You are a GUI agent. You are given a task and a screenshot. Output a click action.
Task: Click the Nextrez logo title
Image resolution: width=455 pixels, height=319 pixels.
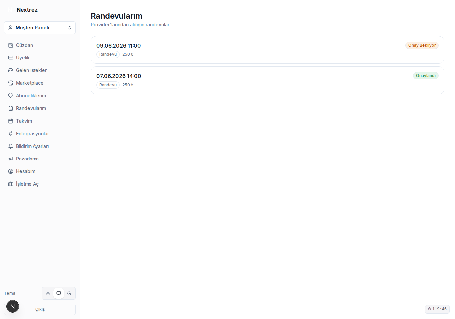[27, 10]
